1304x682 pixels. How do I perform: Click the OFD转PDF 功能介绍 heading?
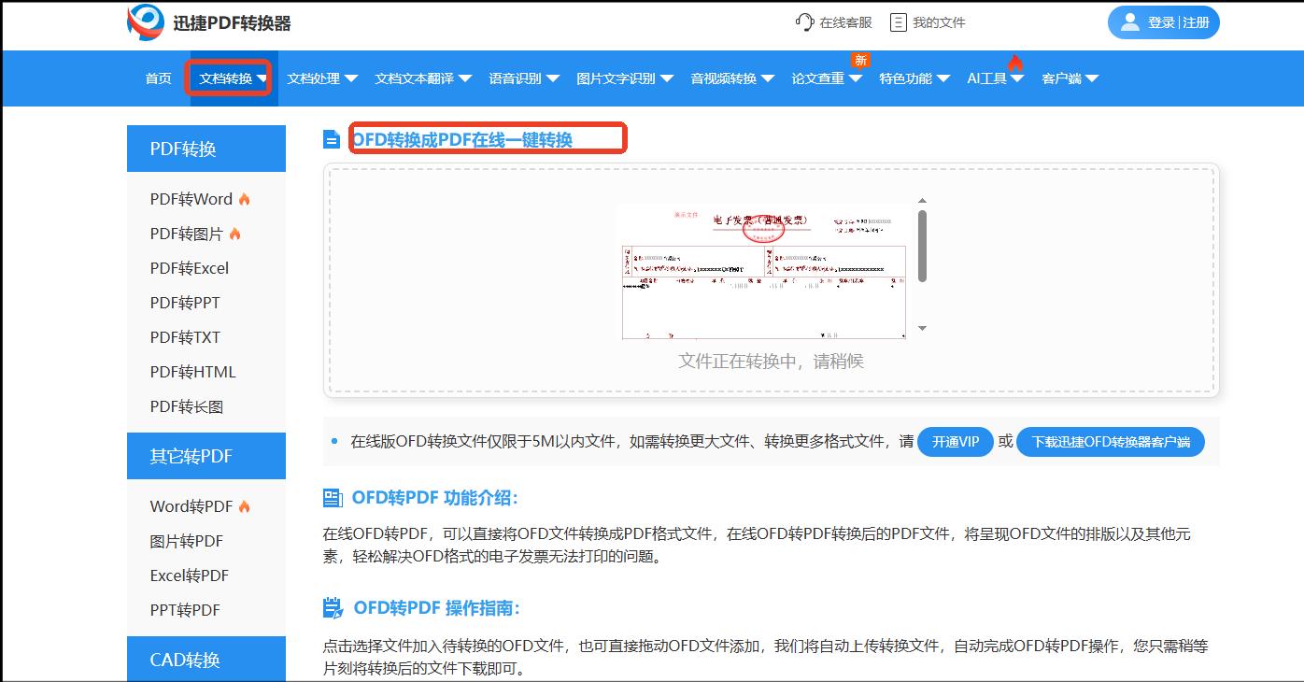coord(435,498)
